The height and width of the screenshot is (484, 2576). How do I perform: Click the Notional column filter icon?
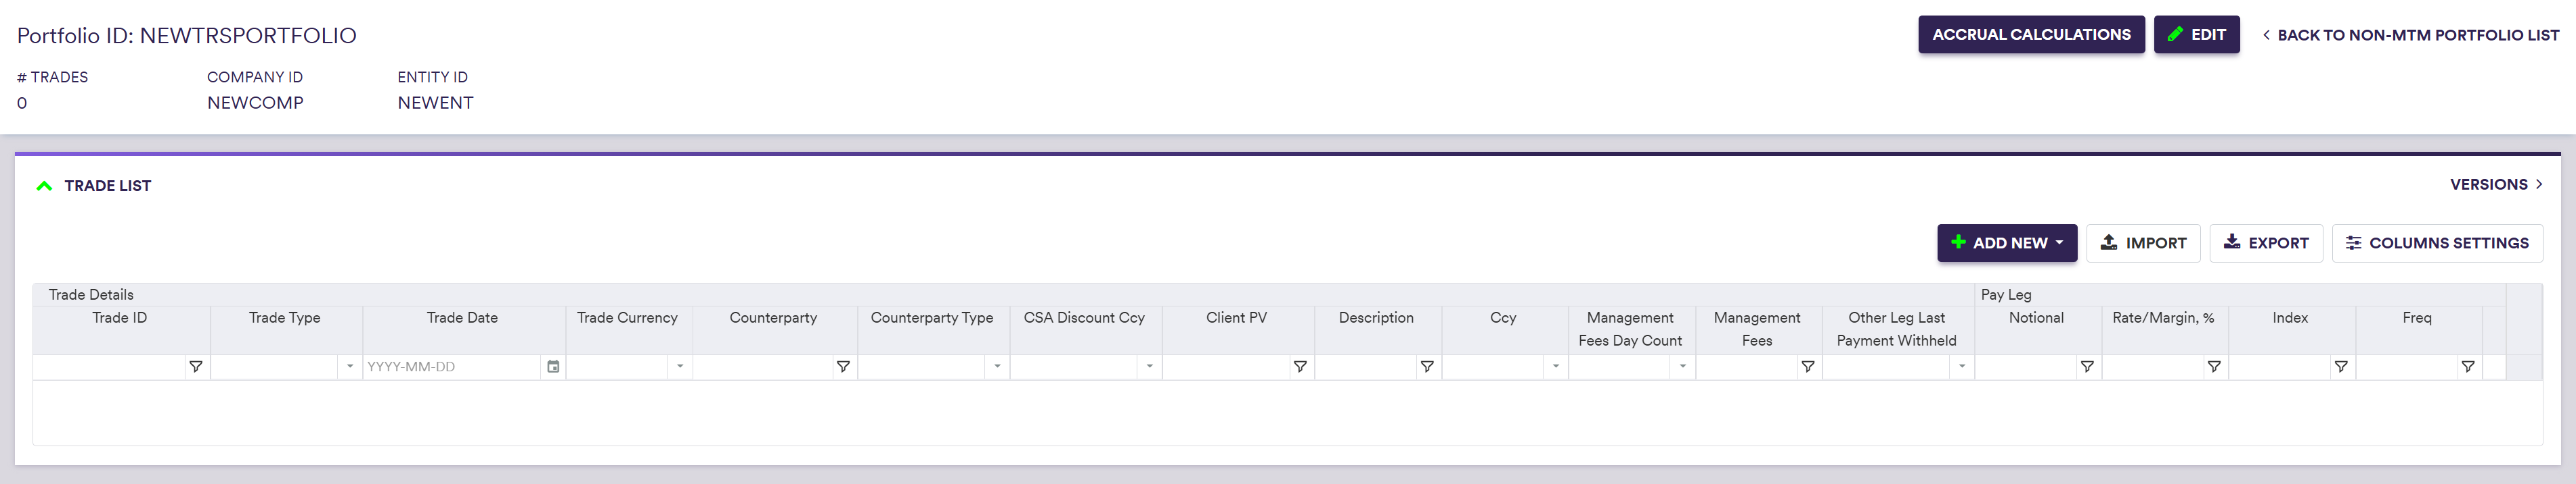(x=2087, y=367)
